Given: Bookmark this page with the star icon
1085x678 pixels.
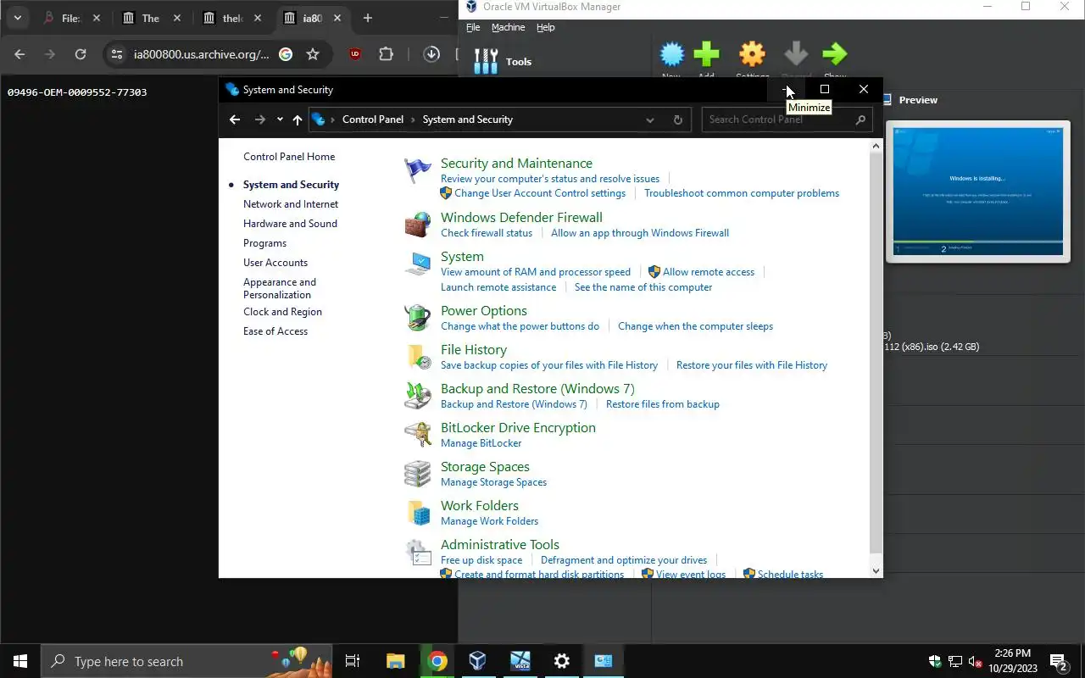Looking at the screenshot, I should point(313,54).
